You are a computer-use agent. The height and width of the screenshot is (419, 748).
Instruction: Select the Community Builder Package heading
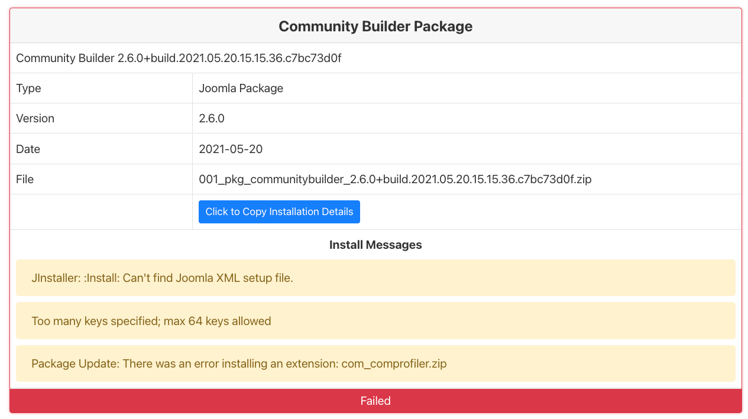click(x=375, y=27)
